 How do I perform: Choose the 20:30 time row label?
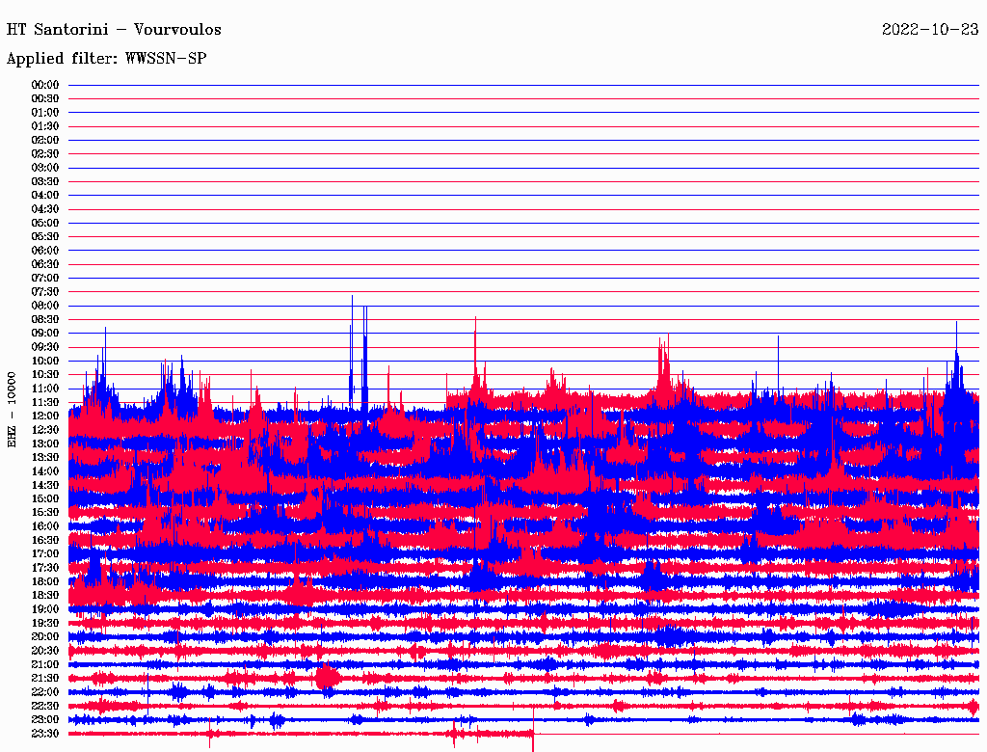45,651
